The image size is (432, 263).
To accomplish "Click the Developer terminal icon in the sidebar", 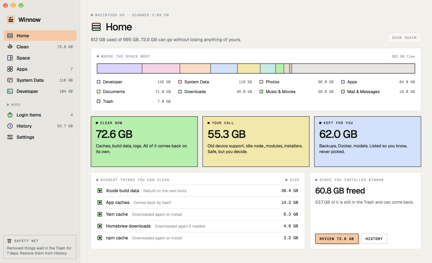I will 10,91.
